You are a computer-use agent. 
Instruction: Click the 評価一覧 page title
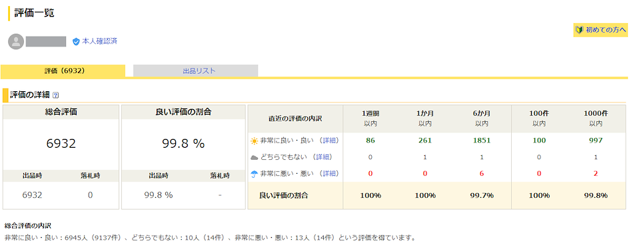(x=34, y=13)
